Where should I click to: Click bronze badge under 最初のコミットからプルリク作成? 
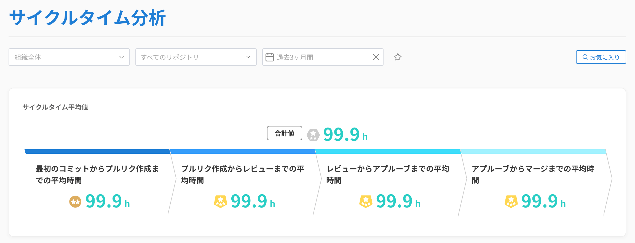click(x=75, y=202)
